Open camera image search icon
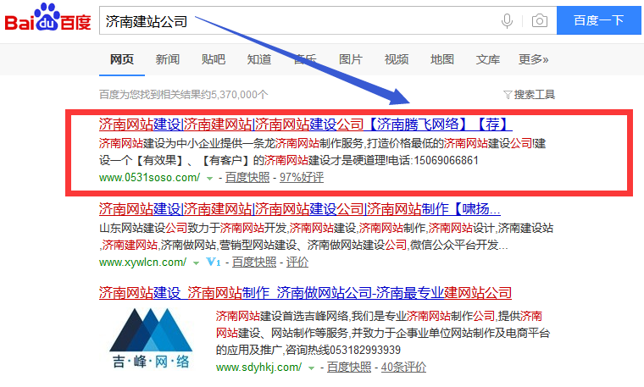The image size is (644, 387). click(x=539, y=20)
